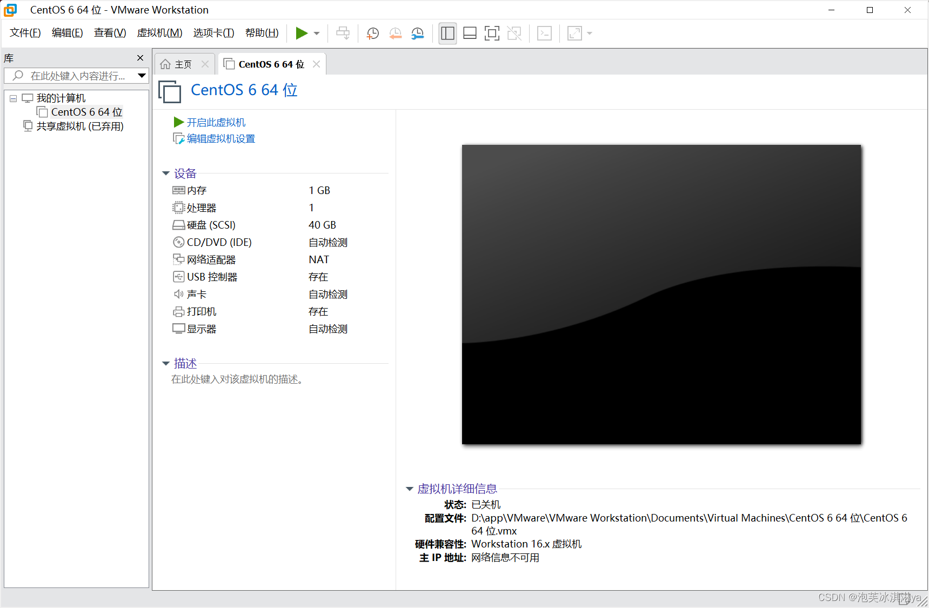Click the 打印机 printer icon
Image resolution: width=929 pixels, height=608 pixels.
[179, 311]
